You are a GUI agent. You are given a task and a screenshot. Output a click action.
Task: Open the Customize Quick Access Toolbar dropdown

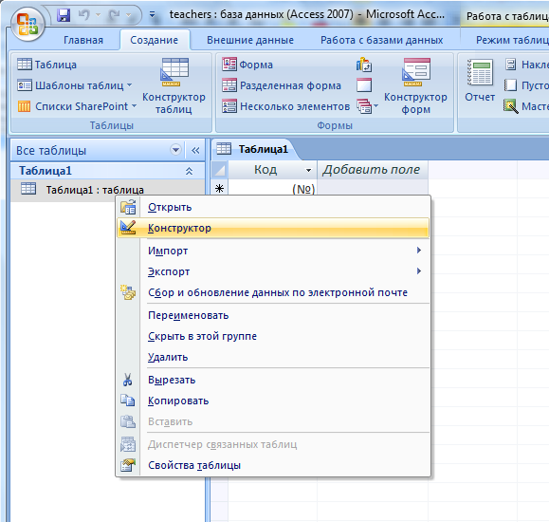tap(152, 15)
